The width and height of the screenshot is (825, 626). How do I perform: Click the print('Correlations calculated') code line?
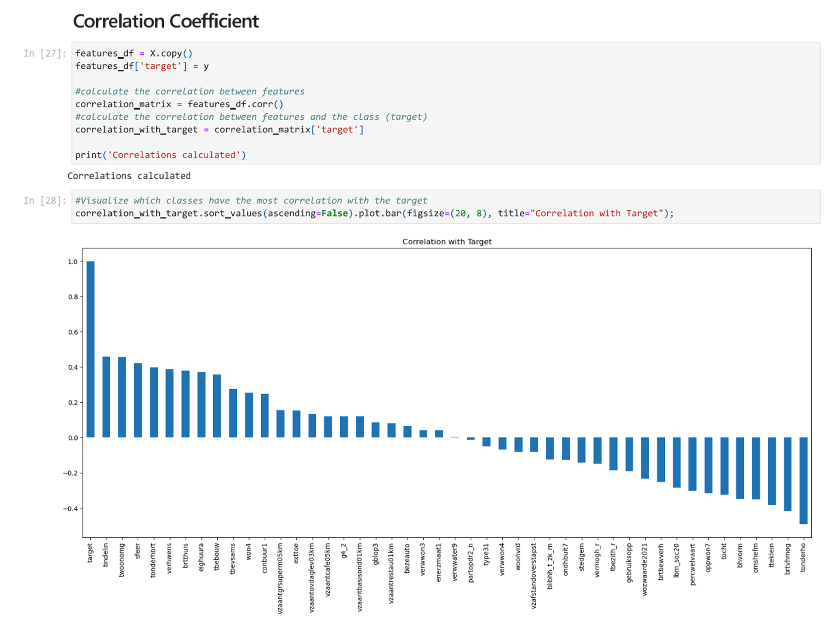[x=160, y=155]
